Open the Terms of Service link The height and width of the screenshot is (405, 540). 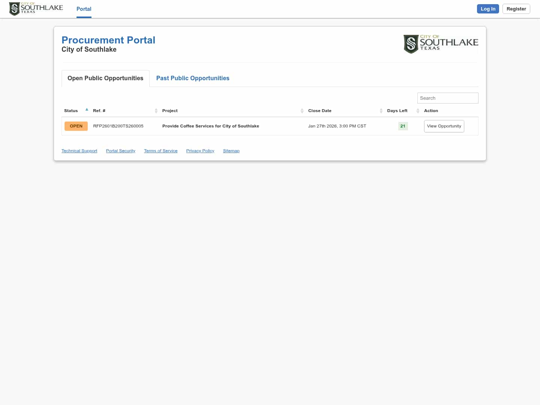point(160,151)
